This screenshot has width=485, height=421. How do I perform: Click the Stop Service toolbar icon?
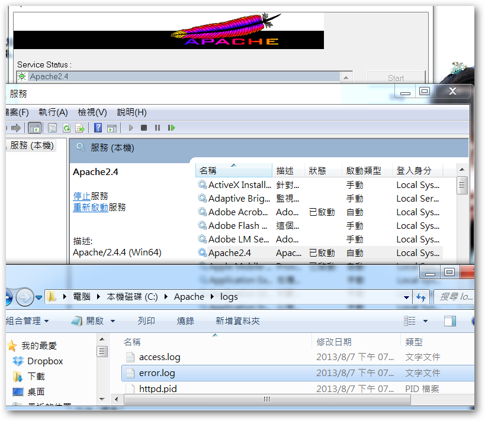point(144,128)
